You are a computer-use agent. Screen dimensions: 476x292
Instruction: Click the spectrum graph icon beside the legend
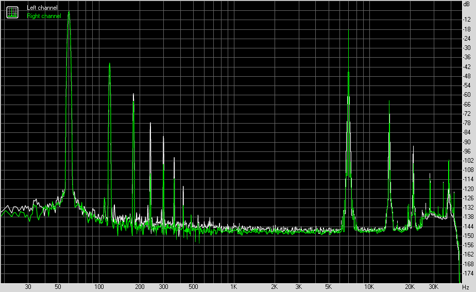coord(12,12)
